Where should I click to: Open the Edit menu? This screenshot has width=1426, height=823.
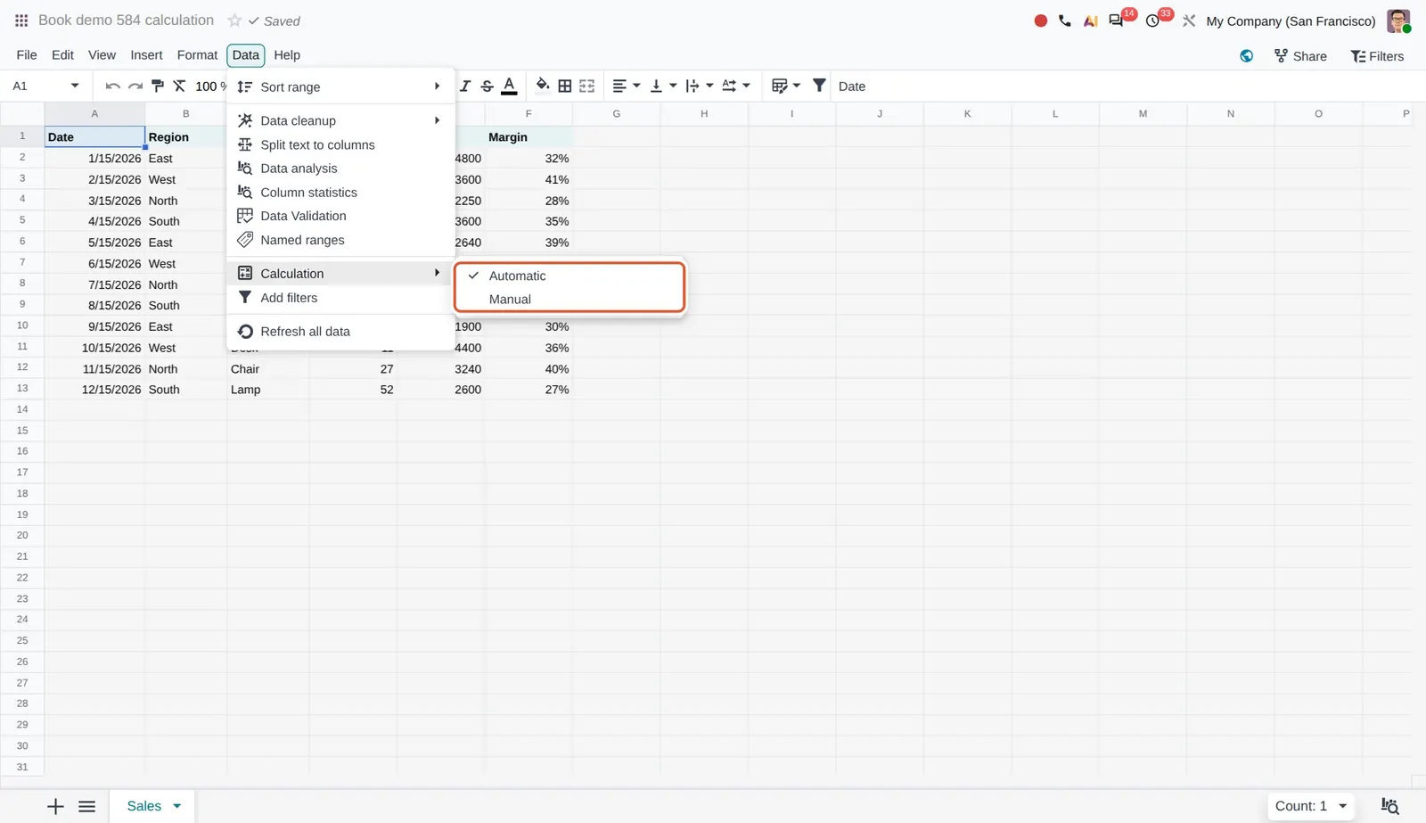coord(62,55)
